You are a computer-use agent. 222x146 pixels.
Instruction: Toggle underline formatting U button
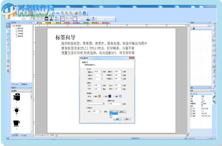tap(42, 19)
